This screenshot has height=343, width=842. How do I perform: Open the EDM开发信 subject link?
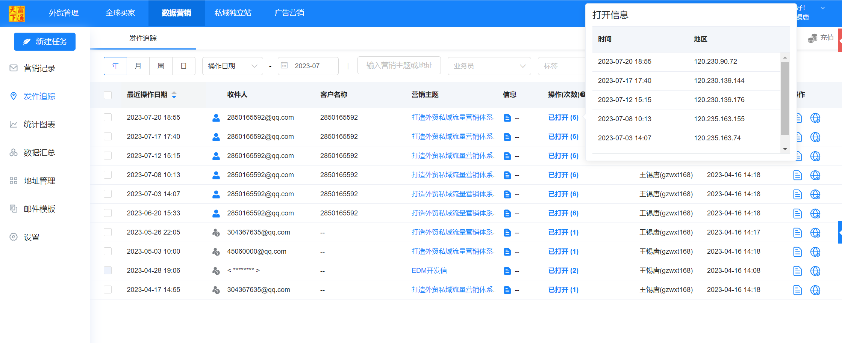[429, 271]
